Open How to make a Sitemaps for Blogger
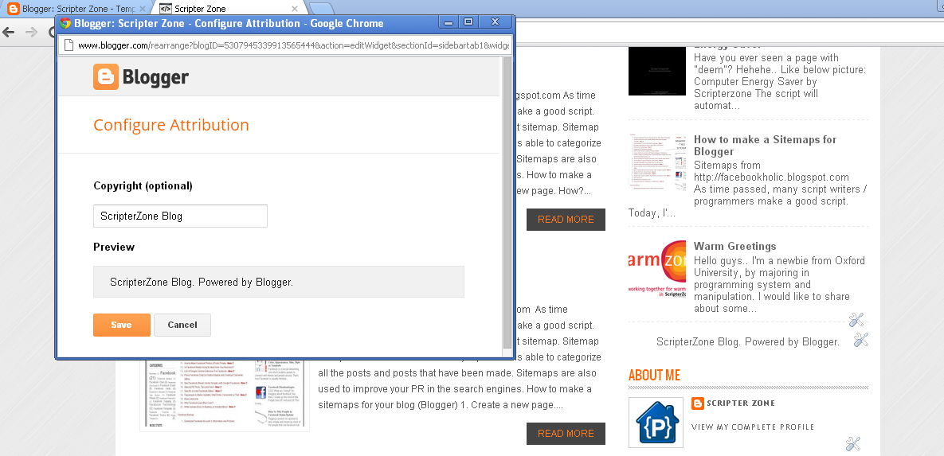944x456 pixels. click(766, 146)
